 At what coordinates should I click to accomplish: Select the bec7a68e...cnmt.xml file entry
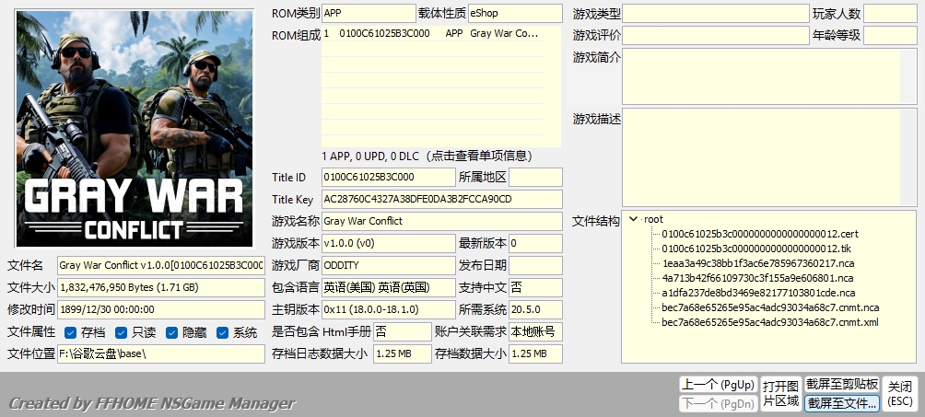click(769, 322)
